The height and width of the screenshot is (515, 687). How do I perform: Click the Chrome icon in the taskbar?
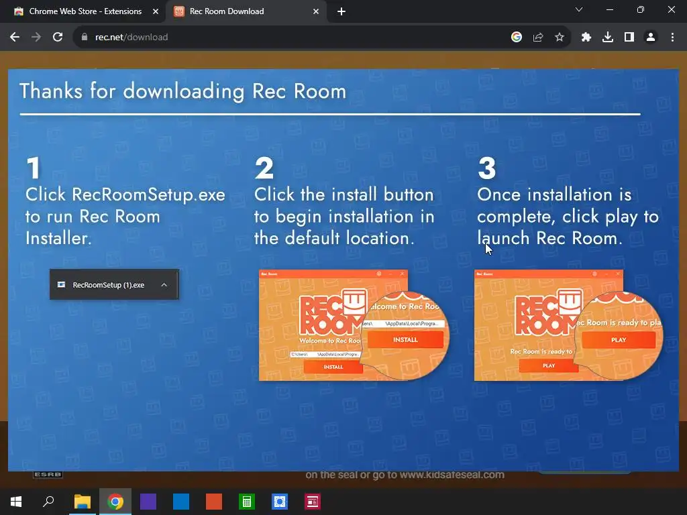[x=115, y=502]
